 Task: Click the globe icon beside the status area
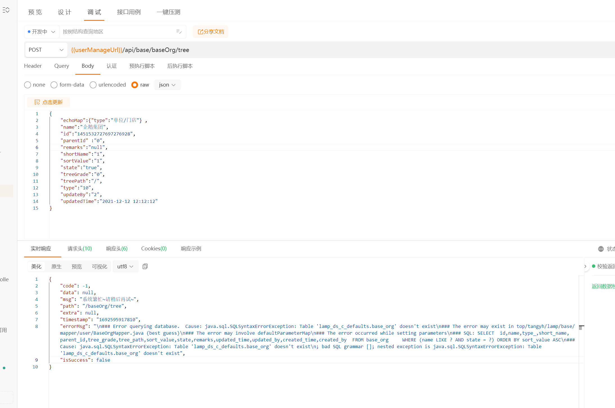click(601, 249)
